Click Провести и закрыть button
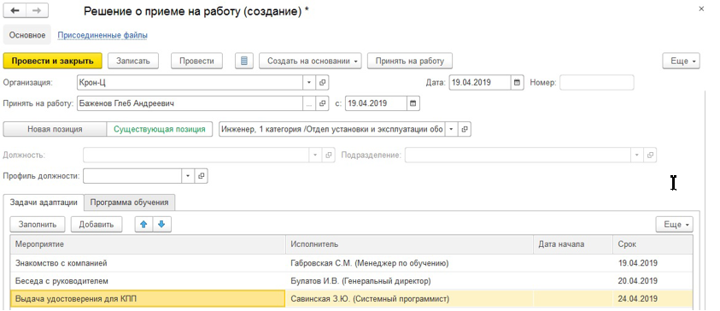Image resolution: width=720 pixels, height=311 pixels. [x=52, y=62]
